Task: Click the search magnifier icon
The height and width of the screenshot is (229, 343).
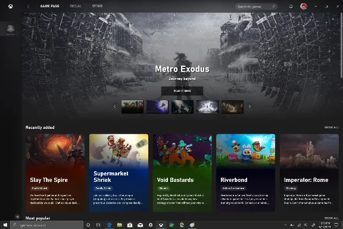Action: (x=273, y=7)
